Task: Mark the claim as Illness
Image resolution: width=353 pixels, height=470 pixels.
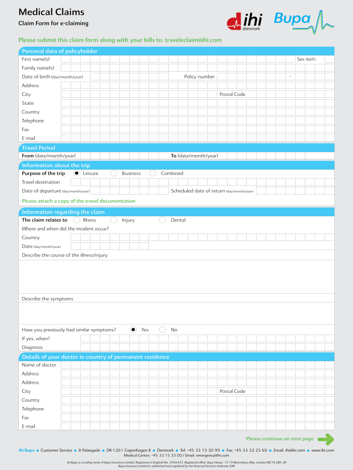Action: [x=77, y=220]
